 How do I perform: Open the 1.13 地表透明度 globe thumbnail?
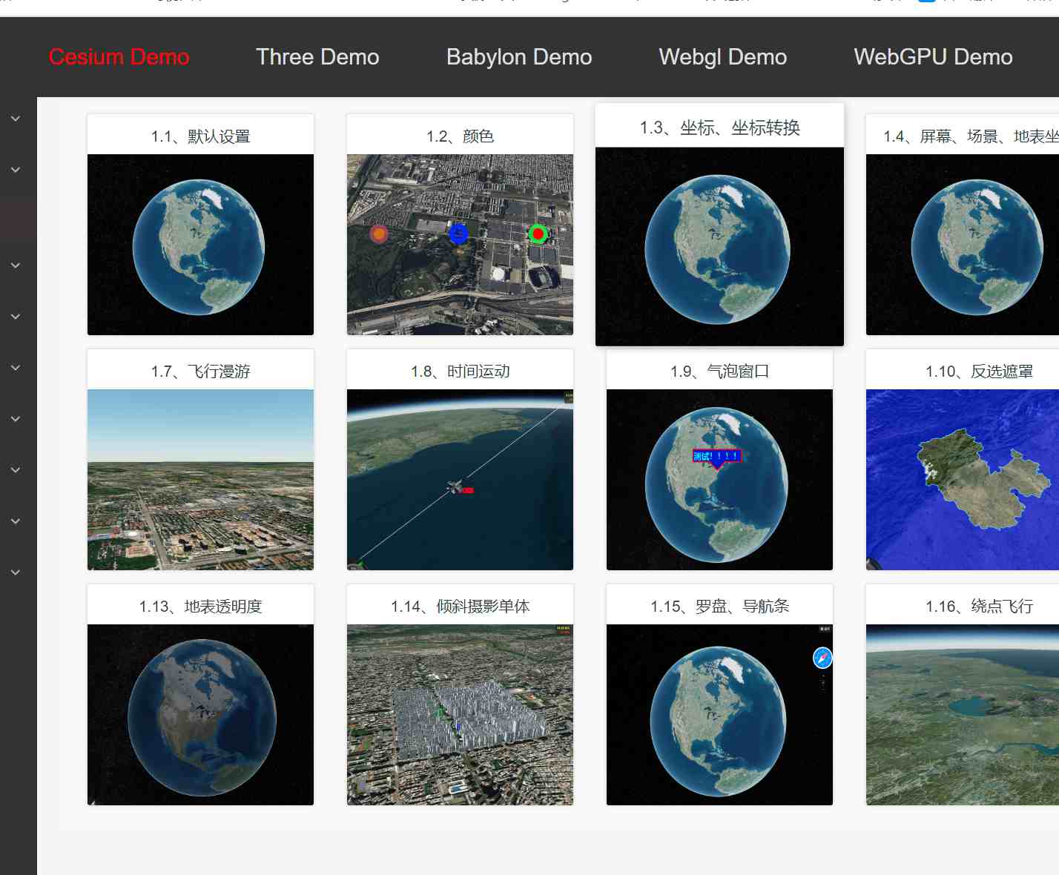[200, 714]
